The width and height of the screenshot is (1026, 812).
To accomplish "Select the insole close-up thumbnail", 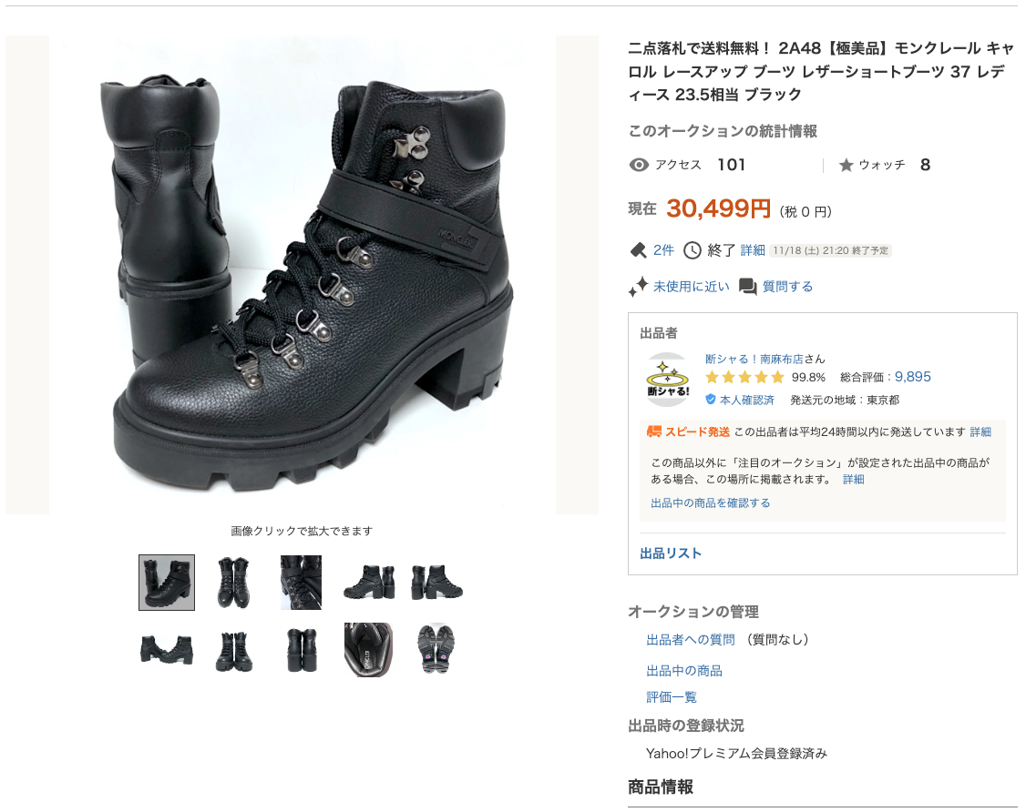I will tap(368, 650).
